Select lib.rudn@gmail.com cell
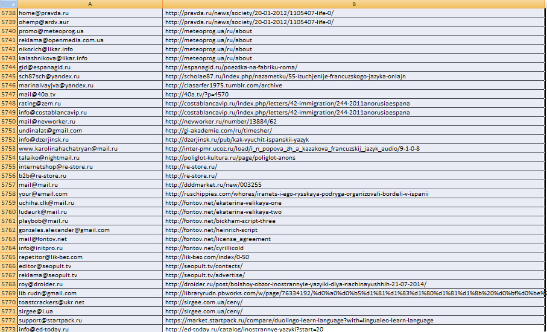 [x=90, y=293]
